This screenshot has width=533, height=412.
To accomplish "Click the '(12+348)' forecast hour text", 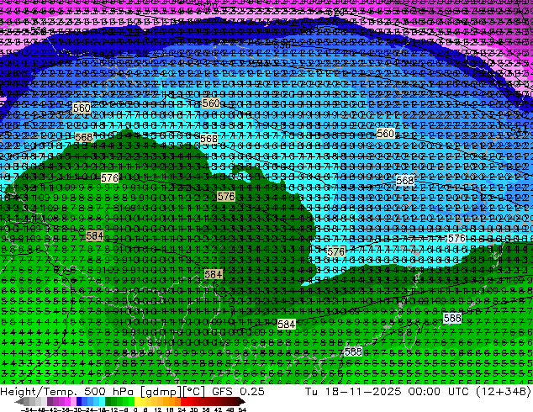I will click(x=503, y=392).
